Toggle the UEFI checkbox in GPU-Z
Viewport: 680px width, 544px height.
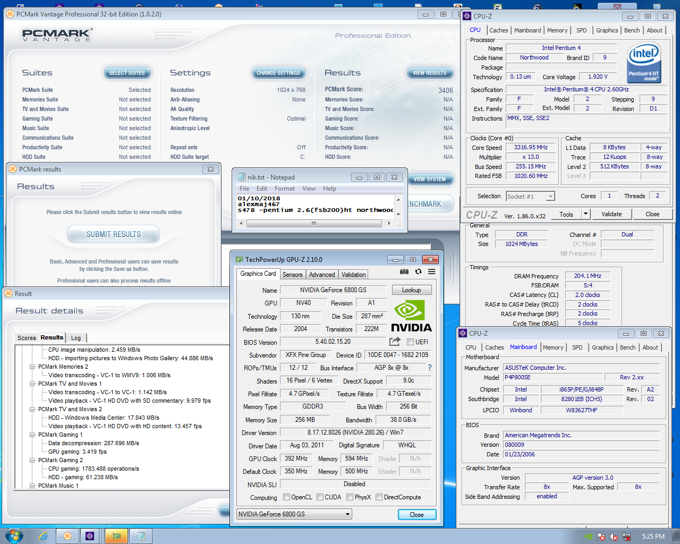pos(410,342)
